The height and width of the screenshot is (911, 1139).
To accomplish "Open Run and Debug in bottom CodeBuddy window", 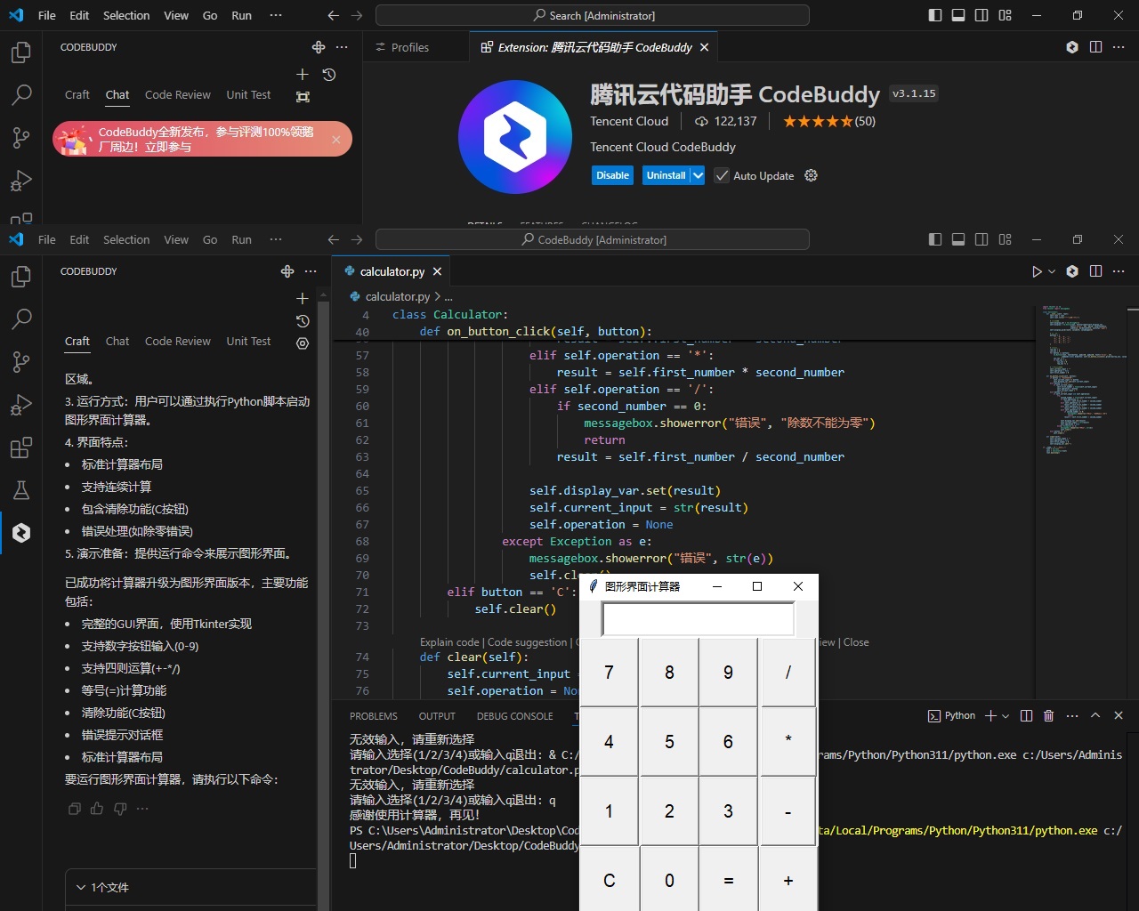I will point(21,405).
